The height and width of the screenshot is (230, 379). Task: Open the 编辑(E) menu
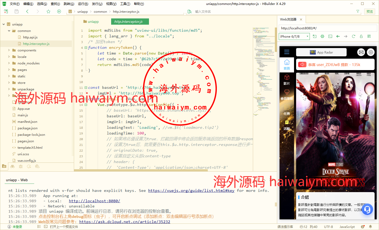28,4
